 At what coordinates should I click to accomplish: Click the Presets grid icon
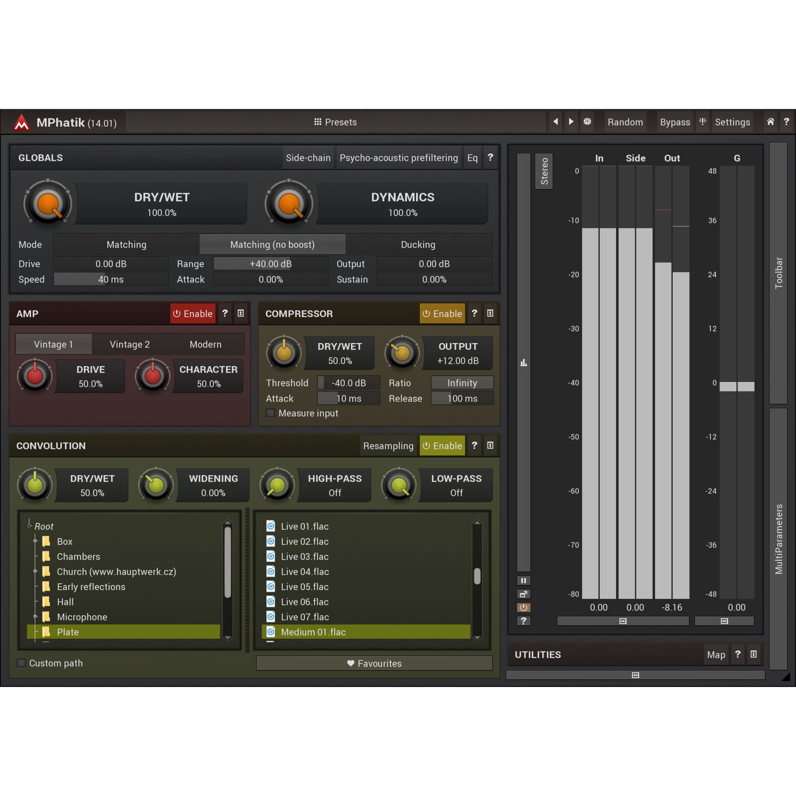318,122
